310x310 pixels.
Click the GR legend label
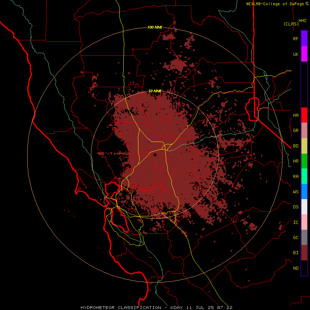coord(296,131)
